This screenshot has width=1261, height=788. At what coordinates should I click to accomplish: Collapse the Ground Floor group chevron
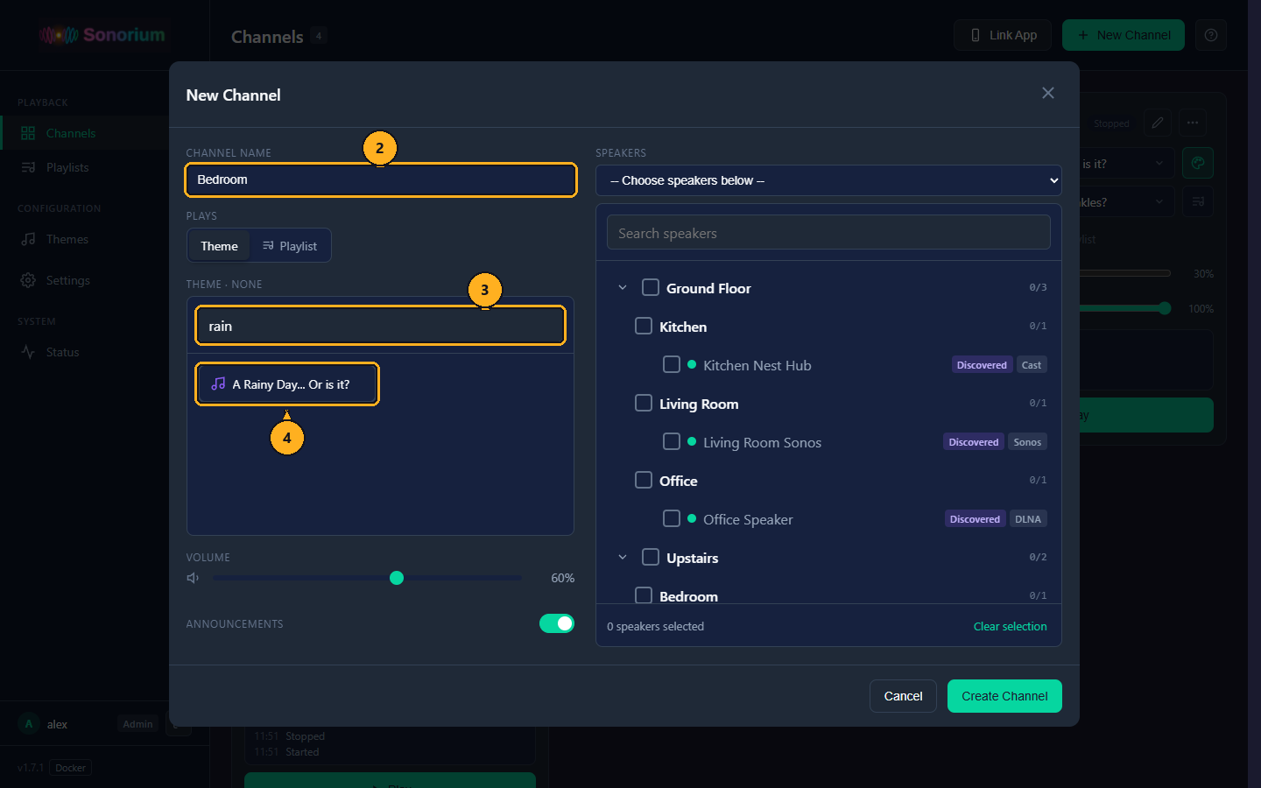click(623, 287)
